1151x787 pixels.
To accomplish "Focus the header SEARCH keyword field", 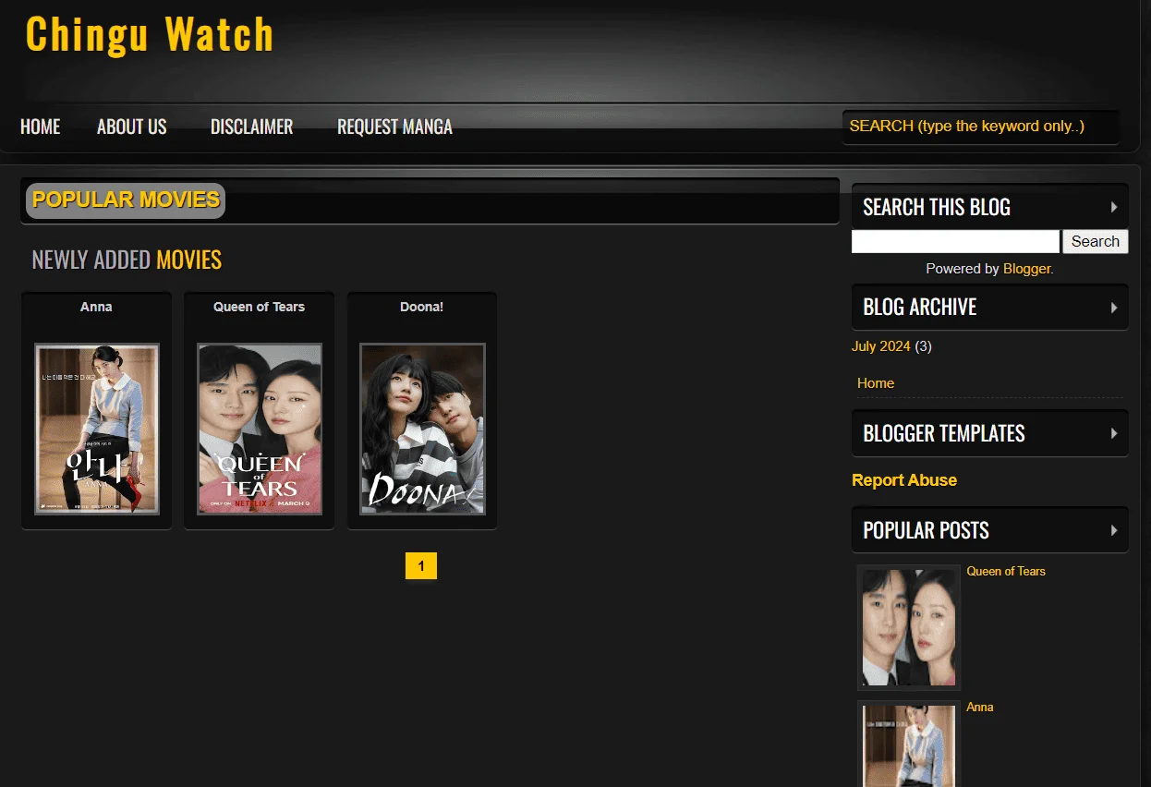I will (x=980, y=127).
